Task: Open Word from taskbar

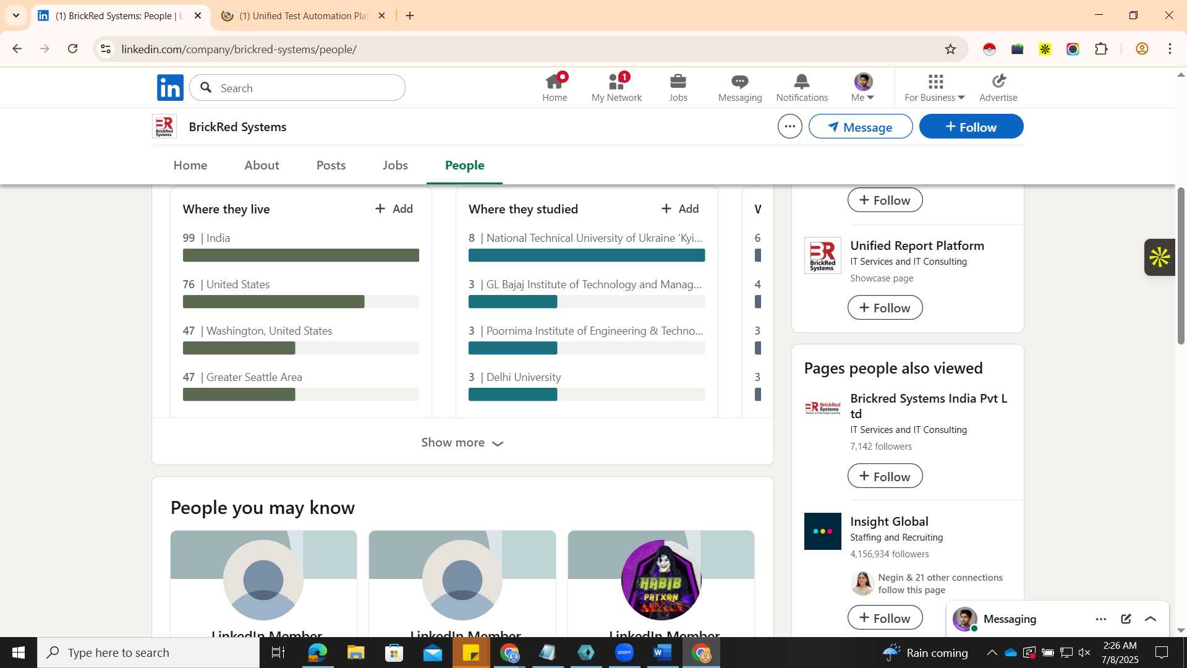Action: [662, 653]
